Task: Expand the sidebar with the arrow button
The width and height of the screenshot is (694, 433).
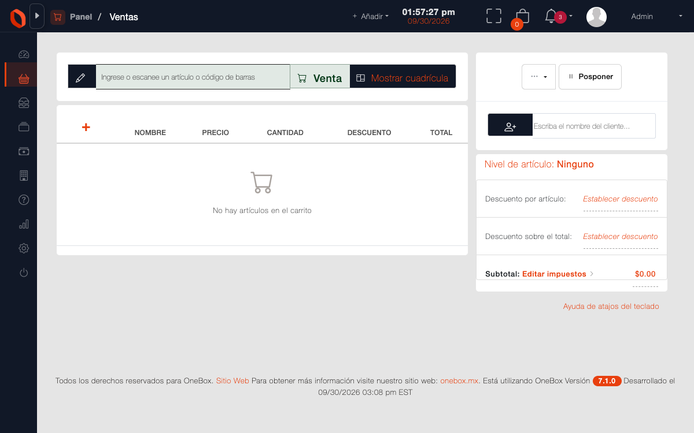Action: tap(37, 16)
